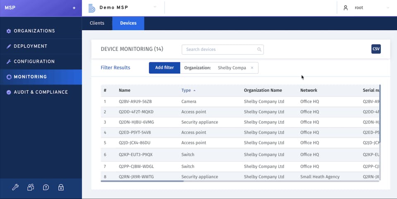397x199 pixels.
Task: Click the MSP header label
Action: pyautogui.click(x=10, y=8)
